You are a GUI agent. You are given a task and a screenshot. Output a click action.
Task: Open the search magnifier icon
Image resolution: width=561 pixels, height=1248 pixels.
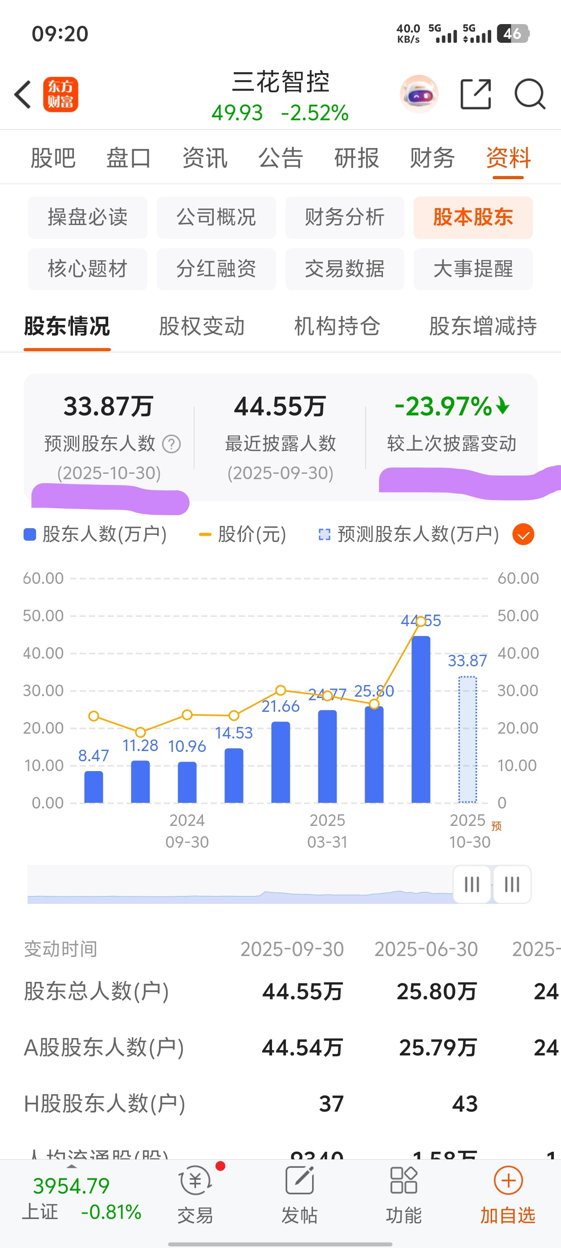[x=530, y=94]
